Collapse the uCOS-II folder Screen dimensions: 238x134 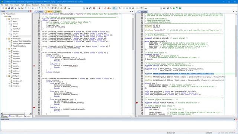[x=7, y=49]
